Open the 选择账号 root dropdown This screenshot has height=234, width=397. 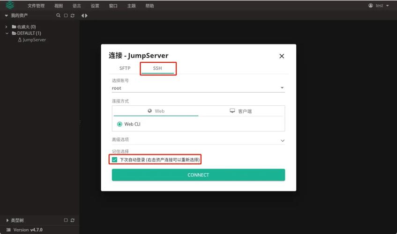(x=198, y=88)
